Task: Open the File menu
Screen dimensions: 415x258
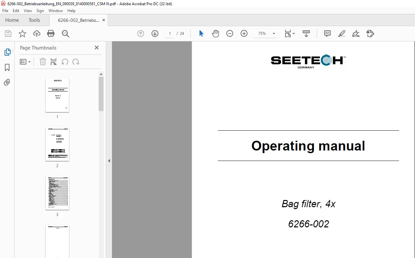Action: click(5, 11)
